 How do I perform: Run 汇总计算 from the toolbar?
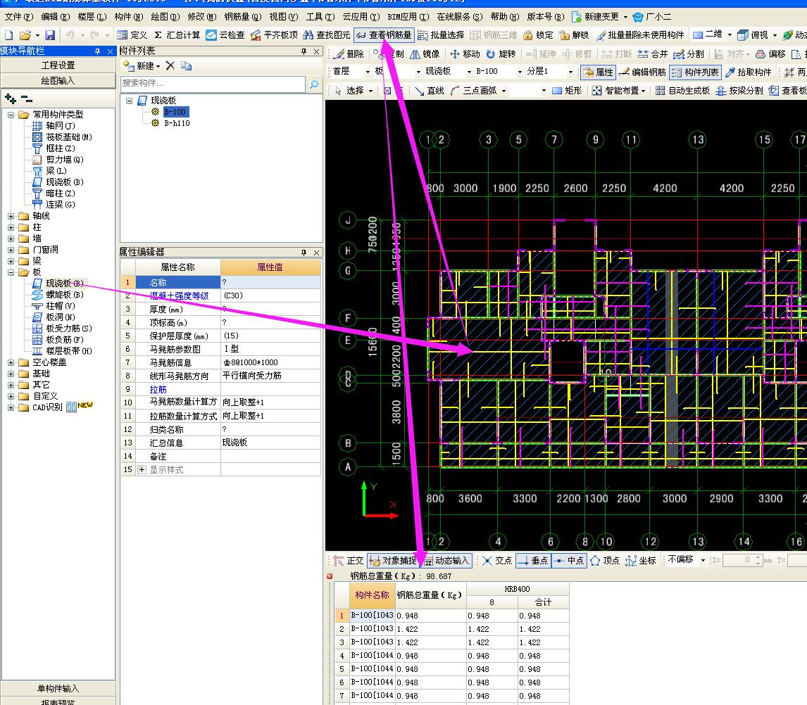coord(177,35)
